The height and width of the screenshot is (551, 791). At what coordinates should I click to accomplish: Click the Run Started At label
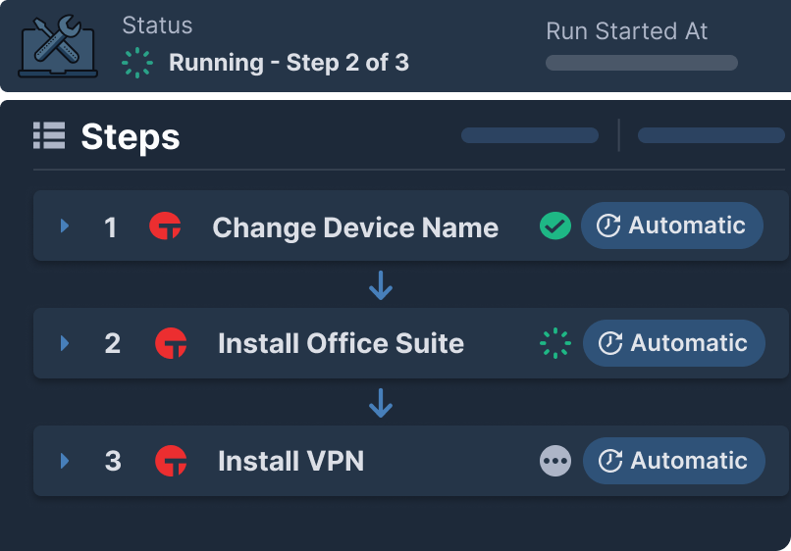pyautogui.click(x=627, y=31)
